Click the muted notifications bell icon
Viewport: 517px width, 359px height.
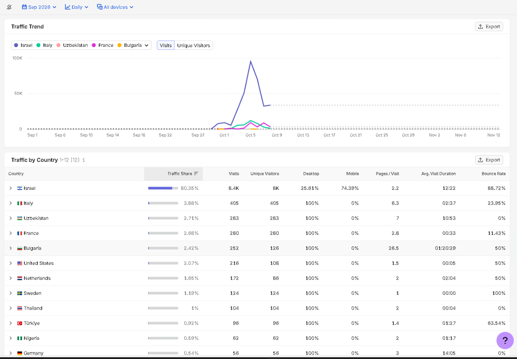pyautogui.click(x=9, y=7)
